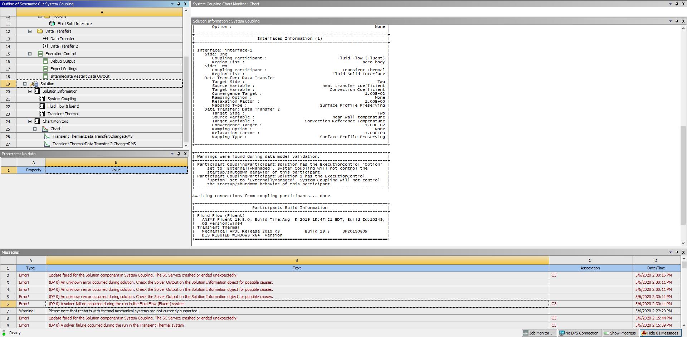Open the Job Monitor from status bar
Screen dimensions: 687x337
click(539, 333)
